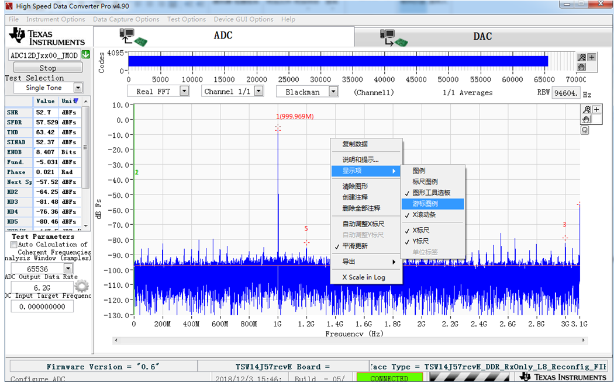The height and width of the screenshot is (383, 614).
Task: Click the results table scroll down arrow
Action: coord(86,226)
